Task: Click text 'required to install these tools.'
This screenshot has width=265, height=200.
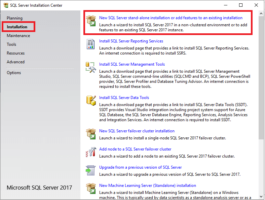Action: coord(125,87)
